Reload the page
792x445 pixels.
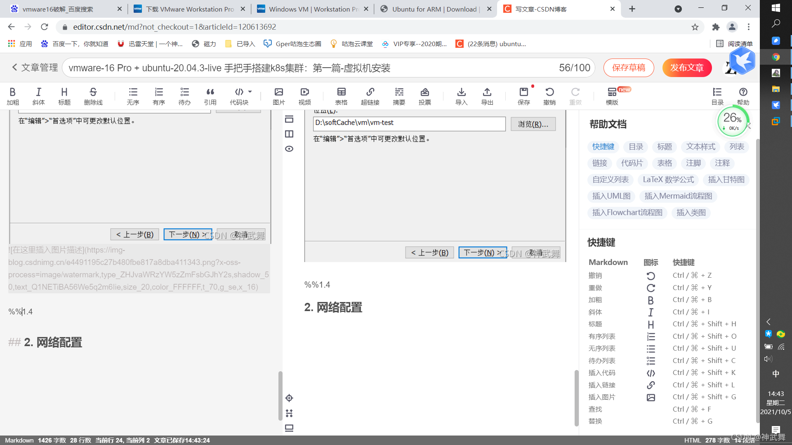(44, 27)
